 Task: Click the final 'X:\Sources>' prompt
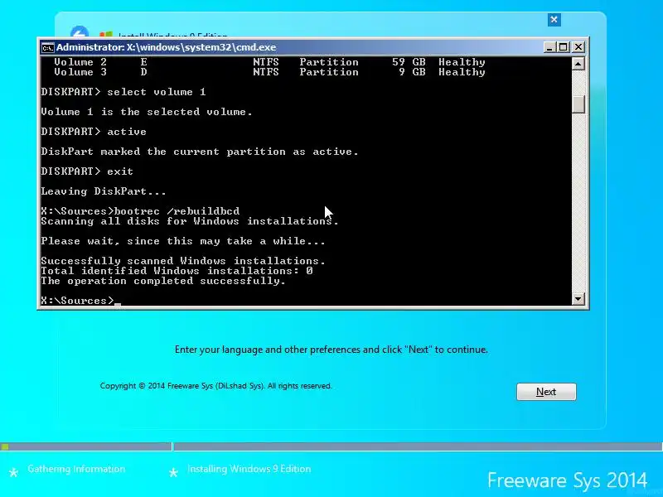(77, 301)
